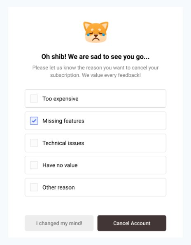This screenshot has height=245, width=191.
Task: Click the Have no value label text
Action: pos(60,165)
